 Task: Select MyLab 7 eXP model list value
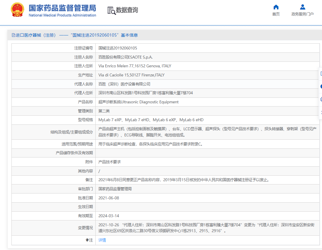click(151, 120)
